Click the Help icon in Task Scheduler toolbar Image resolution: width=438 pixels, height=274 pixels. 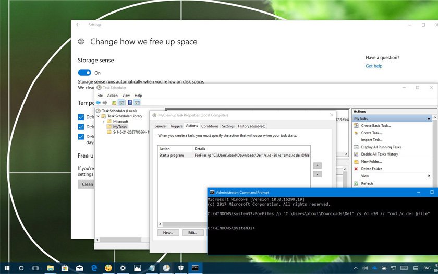130,103
